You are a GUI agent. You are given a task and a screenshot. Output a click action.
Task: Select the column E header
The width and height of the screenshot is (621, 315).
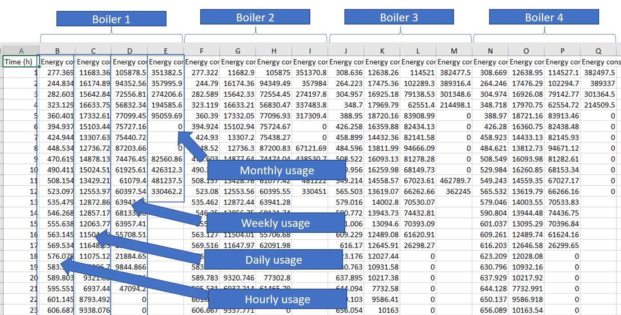coord(166,51)
